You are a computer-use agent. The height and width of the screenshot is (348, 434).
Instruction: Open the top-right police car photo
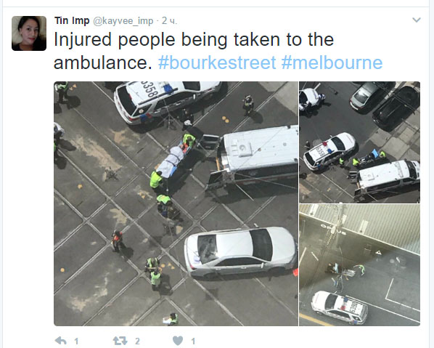(x=359, y=142)
